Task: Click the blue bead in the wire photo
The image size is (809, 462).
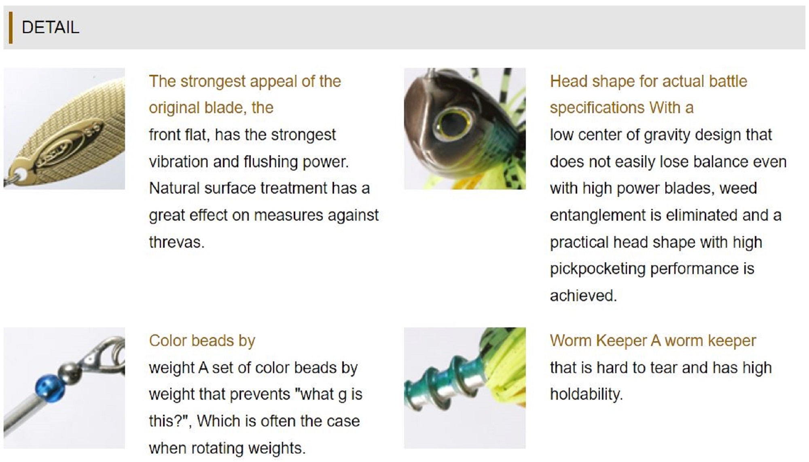Action: [x=49, y=387]
